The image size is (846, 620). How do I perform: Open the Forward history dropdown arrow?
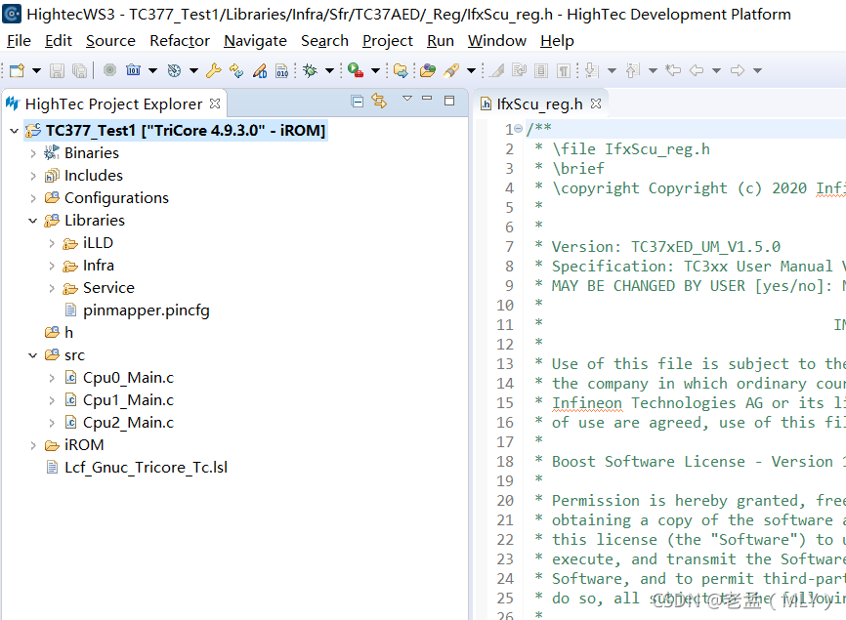757,70
